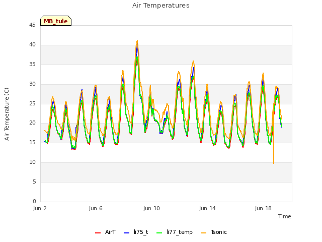Click the green li77_temp legend color marker
The image size is (322, 242).
click(x=159, y=233)
